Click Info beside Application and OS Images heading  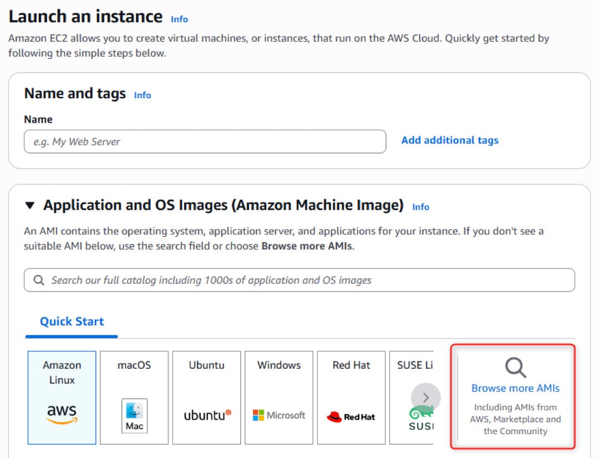tap(420, 207)
